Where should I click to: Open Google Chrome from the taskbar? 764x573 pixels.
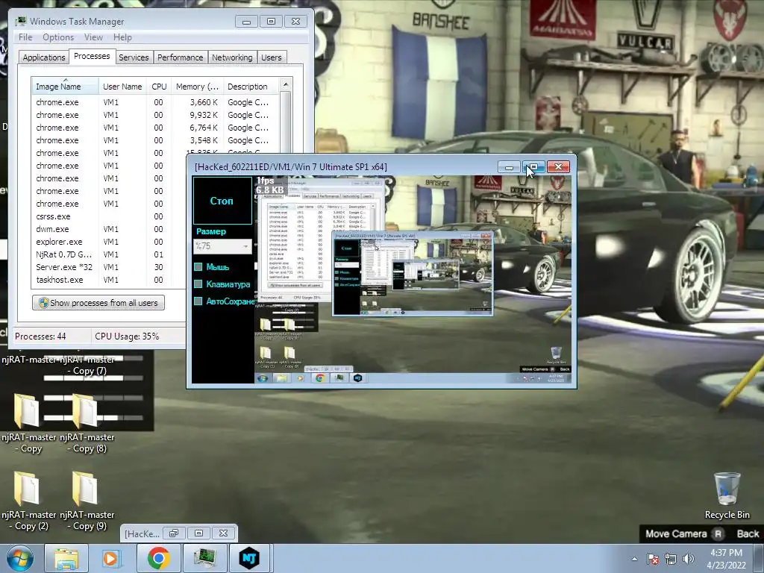pyautogui.click(x=158, y=558)
